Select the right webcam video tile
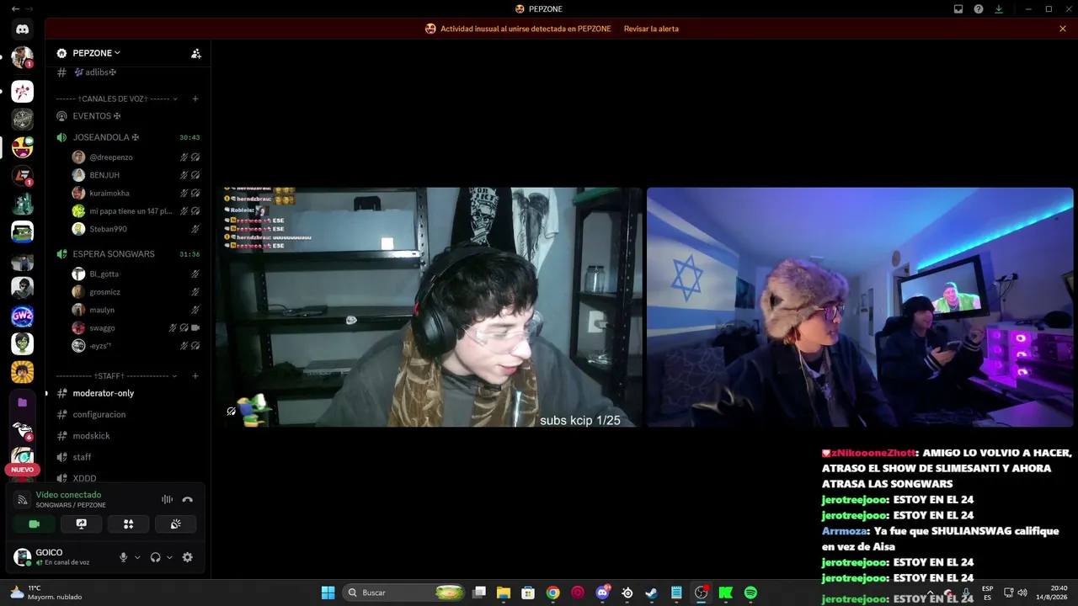Viewport: 1078px width, 606px height. pos(860,307)
